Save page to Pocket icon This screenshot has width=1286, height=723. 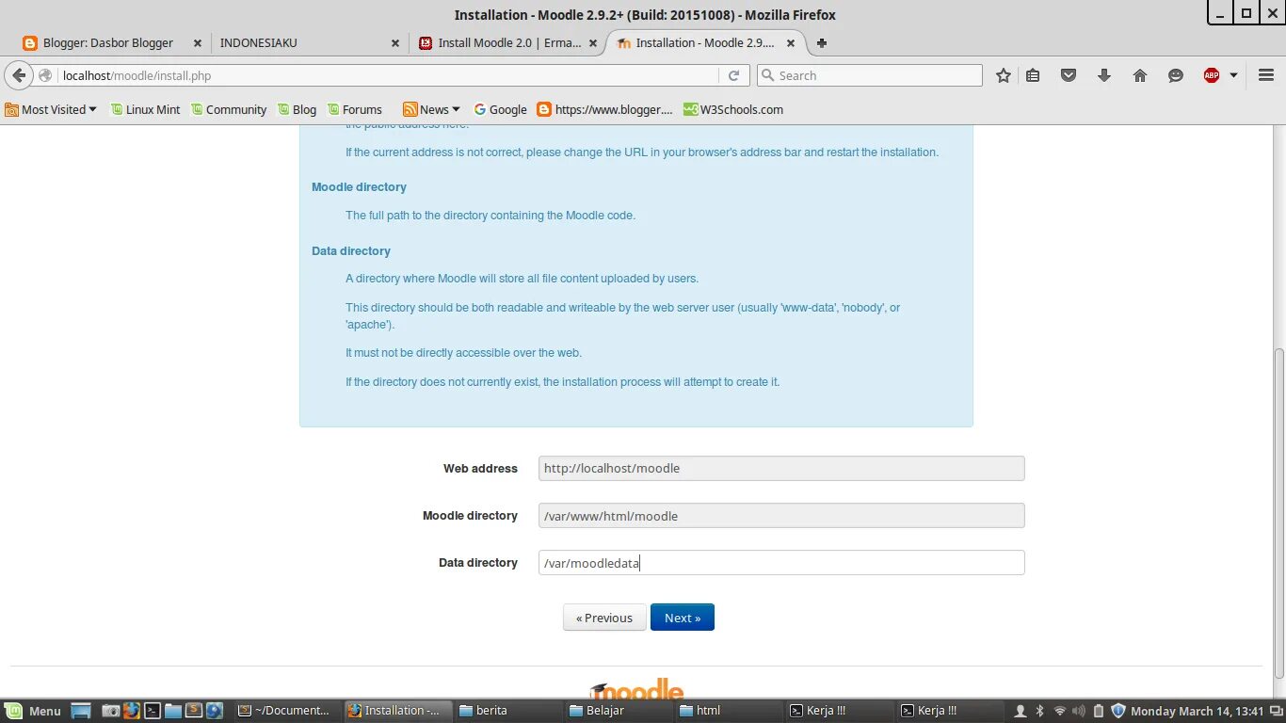(x=1069, y=75)
